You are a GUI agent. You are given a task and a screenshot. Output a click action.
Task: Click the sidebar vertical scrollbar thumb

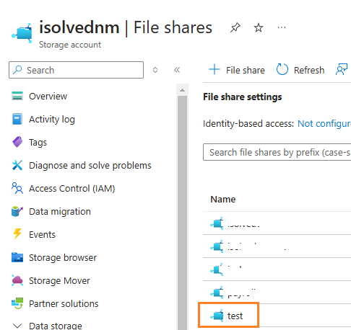[182, 213]
